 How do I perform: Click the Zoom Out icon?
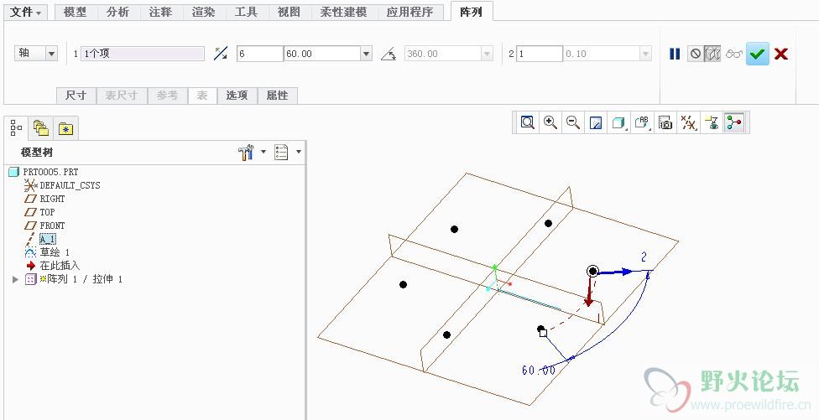[x=573, y=122]
